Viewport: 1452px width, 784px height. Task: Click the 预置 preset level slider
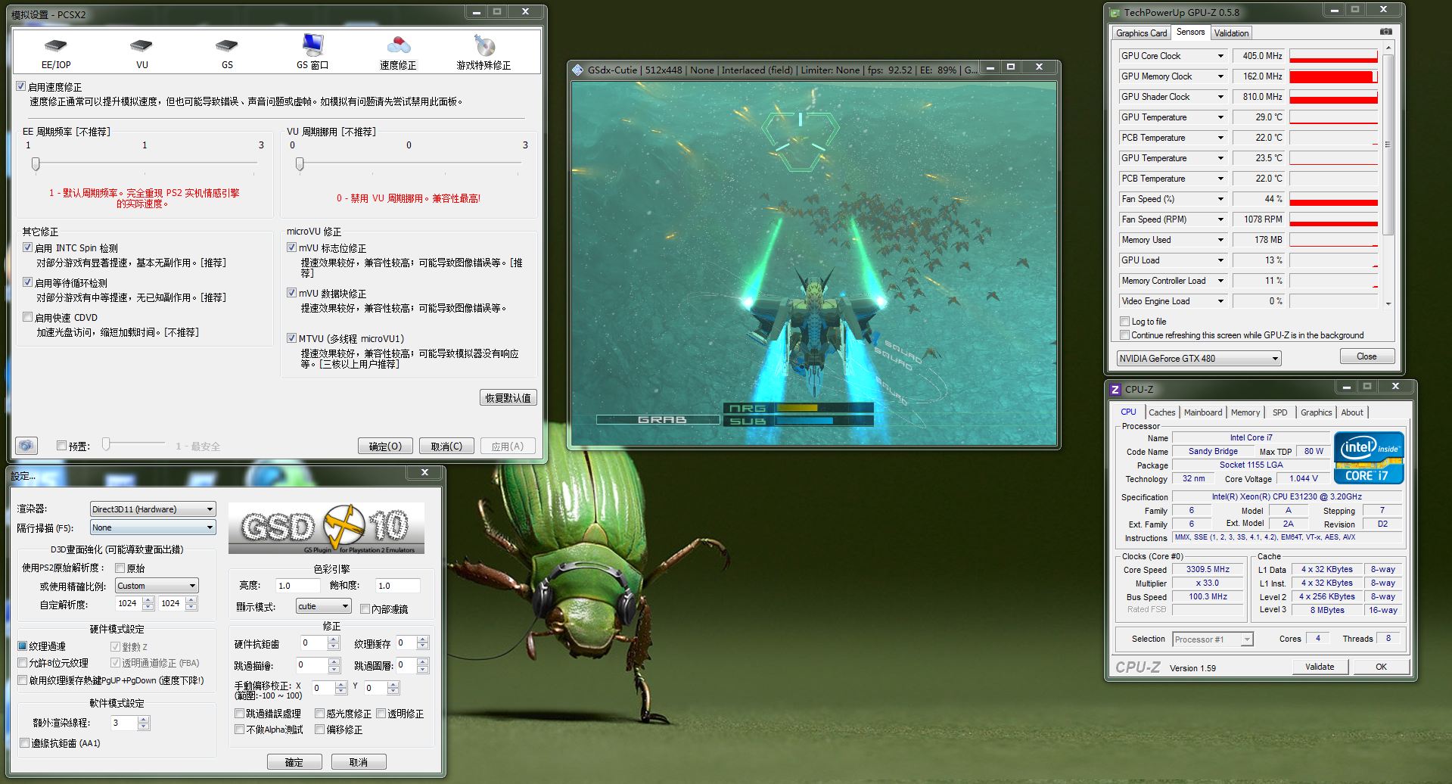tap(106, 444)
